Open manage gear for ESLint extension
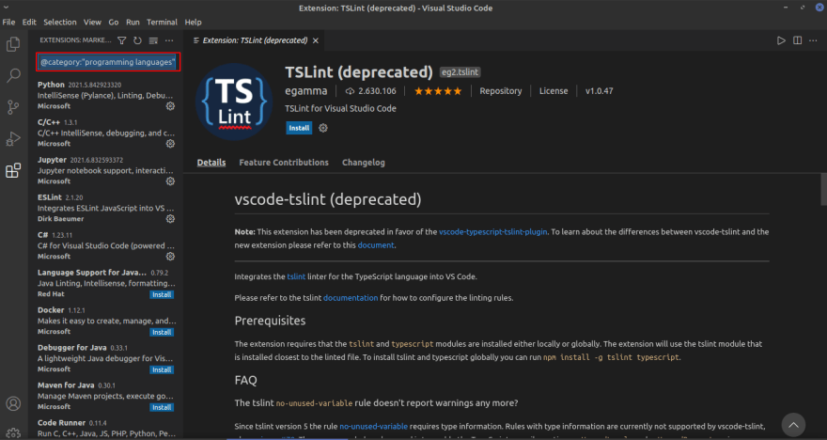This screenshot has width=827, height=440. pyautogui.click(x=170, y=218)
